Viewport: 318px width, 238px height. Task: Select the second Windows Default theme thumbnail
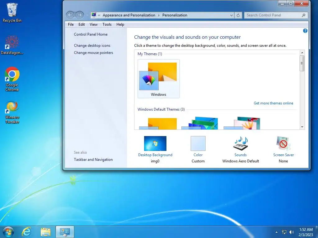tap(200, 123)
